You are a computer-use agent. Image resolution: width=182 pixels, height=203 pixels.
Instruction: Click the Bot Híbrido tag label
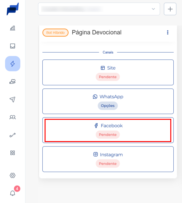(x=55, y=33)
